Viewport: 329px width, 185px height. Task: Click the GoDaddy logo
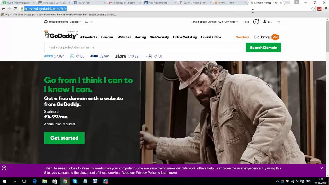coord(61,35)
